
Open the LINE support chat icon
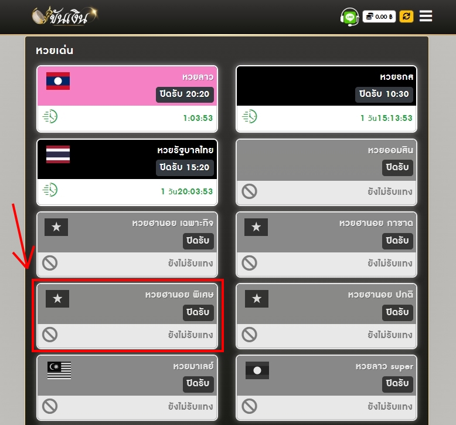[349, 16]
